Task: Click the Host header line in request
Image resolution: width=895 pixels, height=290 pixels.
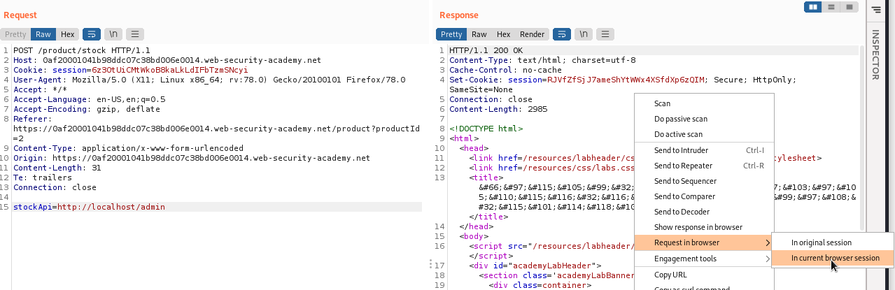Action: 167,60
